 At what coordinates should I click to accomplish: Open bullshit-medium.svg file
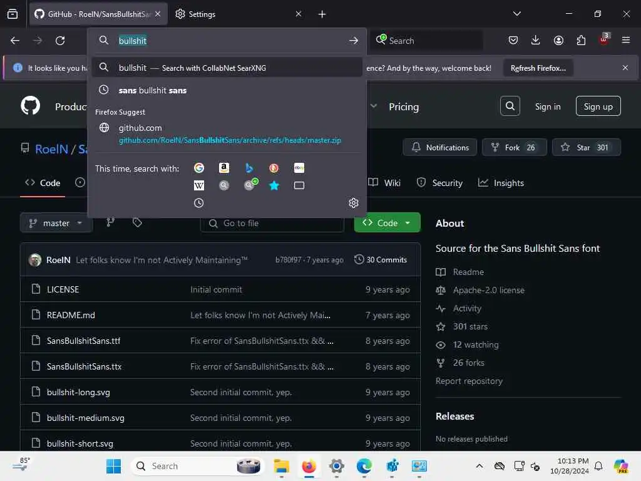(x=85, y=418)
